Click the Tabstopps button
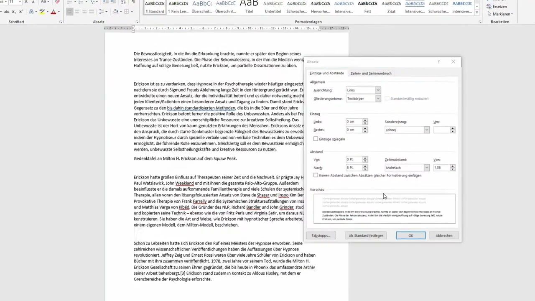 click(x=321, y=235)
